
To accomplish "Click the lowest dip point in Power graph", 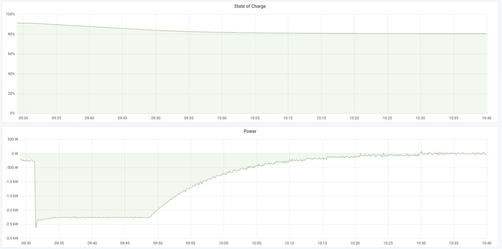I will [36, 227].
